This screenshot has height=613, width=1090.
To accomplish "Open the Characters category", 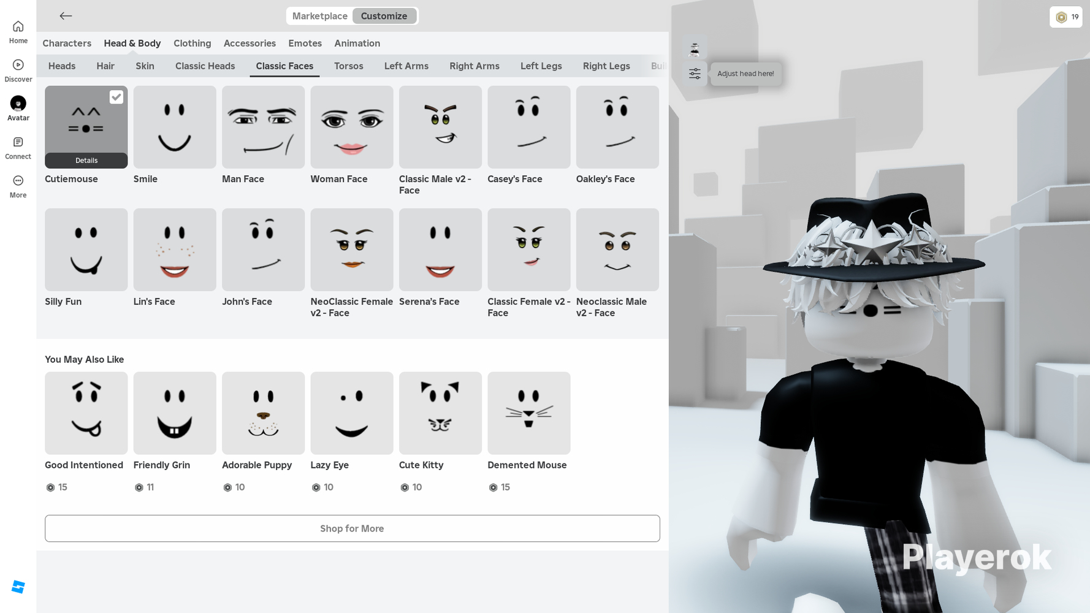I will pos(67,43).
